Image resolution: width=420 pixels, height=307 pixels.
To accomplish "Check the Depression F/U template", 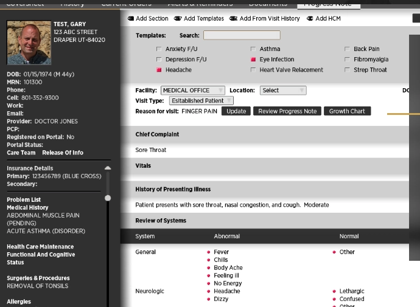I will (159, 60).
